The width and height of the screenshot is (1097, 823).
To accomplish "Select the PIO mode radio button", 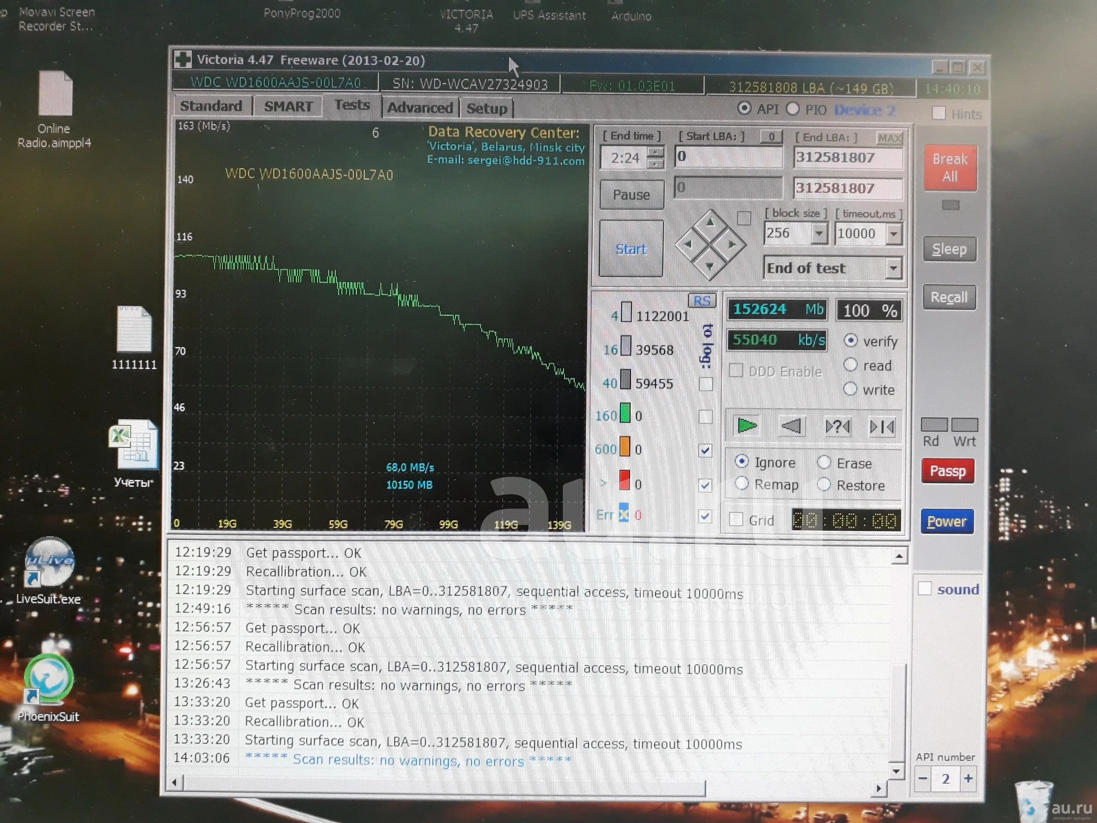I will [792, 108].
